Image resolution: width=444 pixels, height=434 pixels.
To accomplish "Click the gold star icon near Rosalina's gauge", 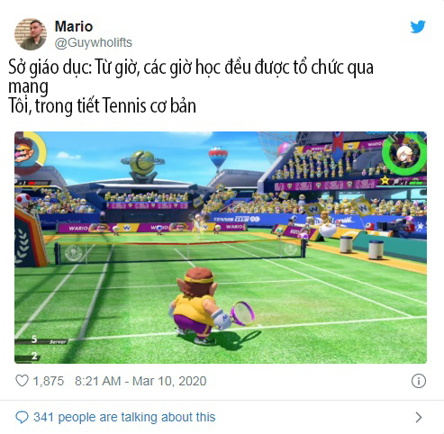I will [x=385, y=180].
